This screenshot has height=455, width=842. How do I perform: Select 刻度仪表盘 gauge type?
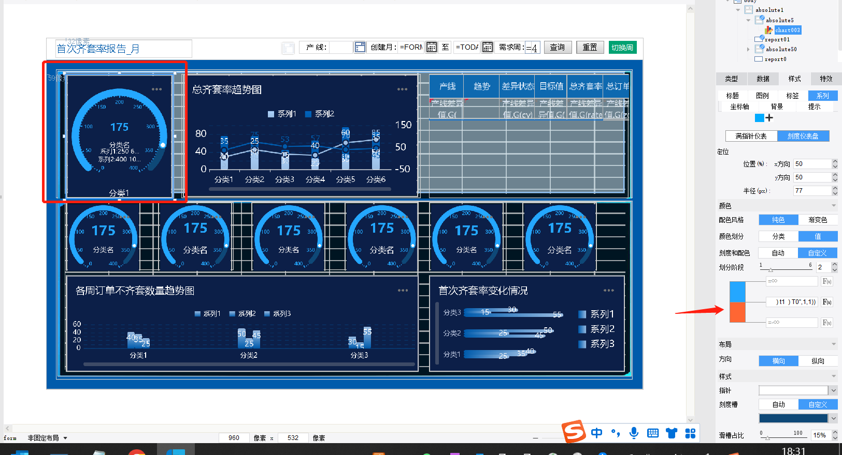803,136
